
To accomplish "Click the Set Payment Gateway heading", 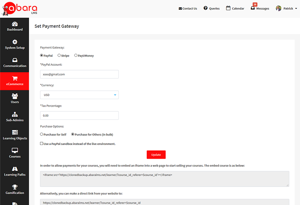I will point(57,26).
